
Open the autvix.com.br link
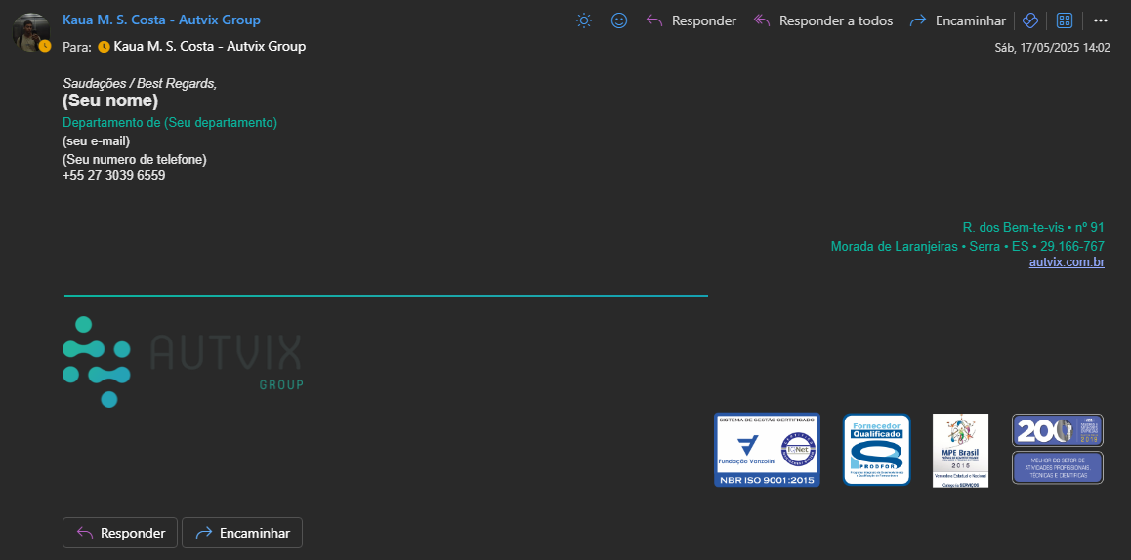1067,262
